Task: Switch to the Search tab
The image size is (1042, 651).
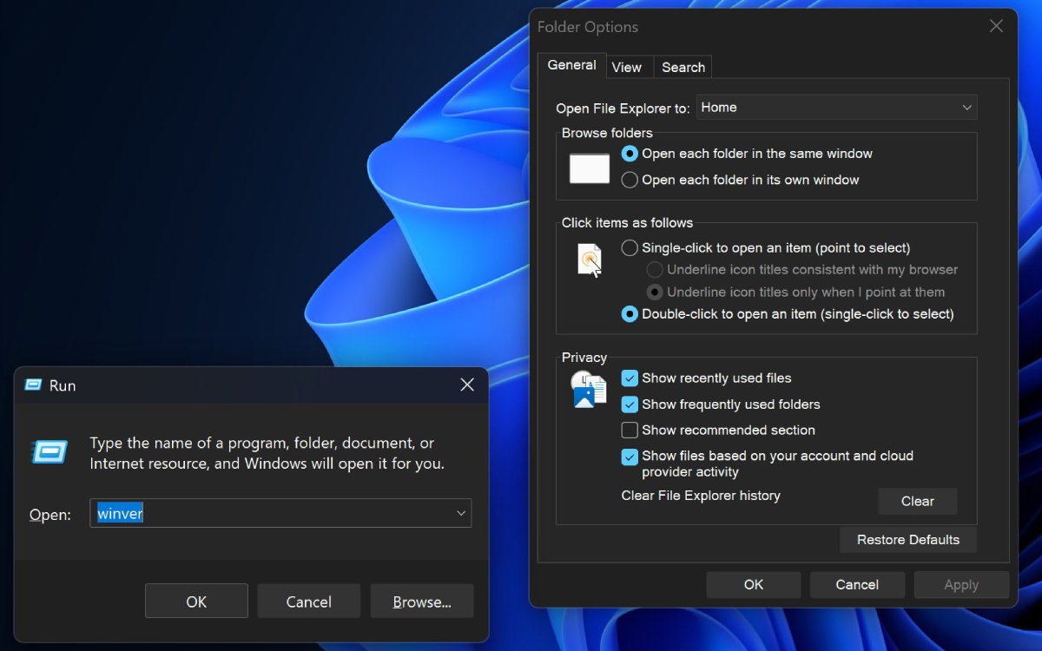Action: [x=683, y=67]
